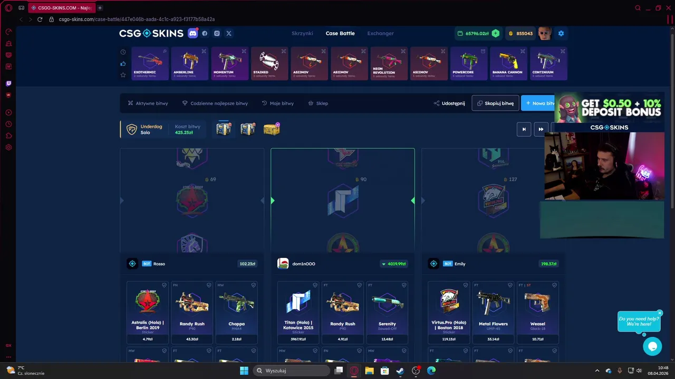Open Skrzynki tab
Image resolution: width=675 pixels, height=379 pixels.
(x=302, y=33)
